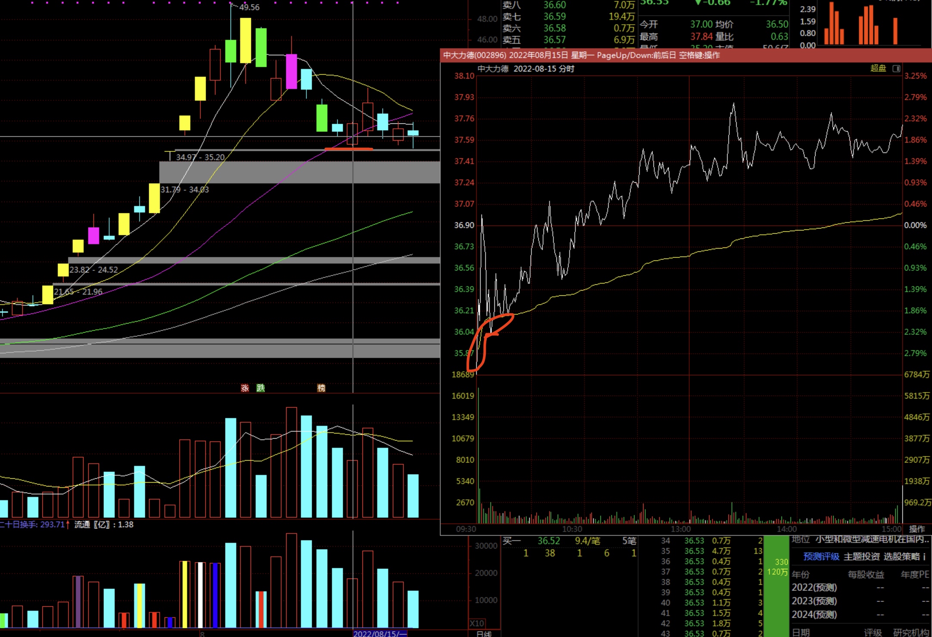Screen dimensions: 932x637
Task: Click the green 120万 order bar
Action: (x=777, y=572)
